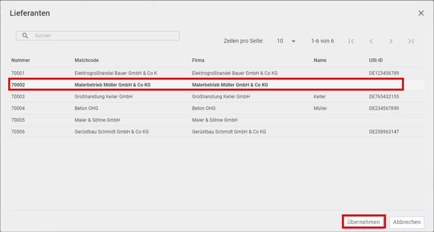Jump to last page icon
Viewport: 434px width, 232px height.
tap(411, 41)
